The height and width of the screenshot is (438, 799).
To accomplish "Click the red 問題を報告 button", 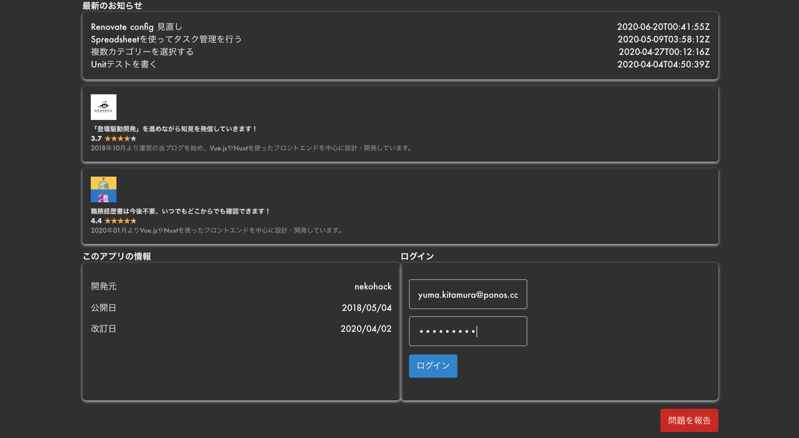I will tap(689, 420).
